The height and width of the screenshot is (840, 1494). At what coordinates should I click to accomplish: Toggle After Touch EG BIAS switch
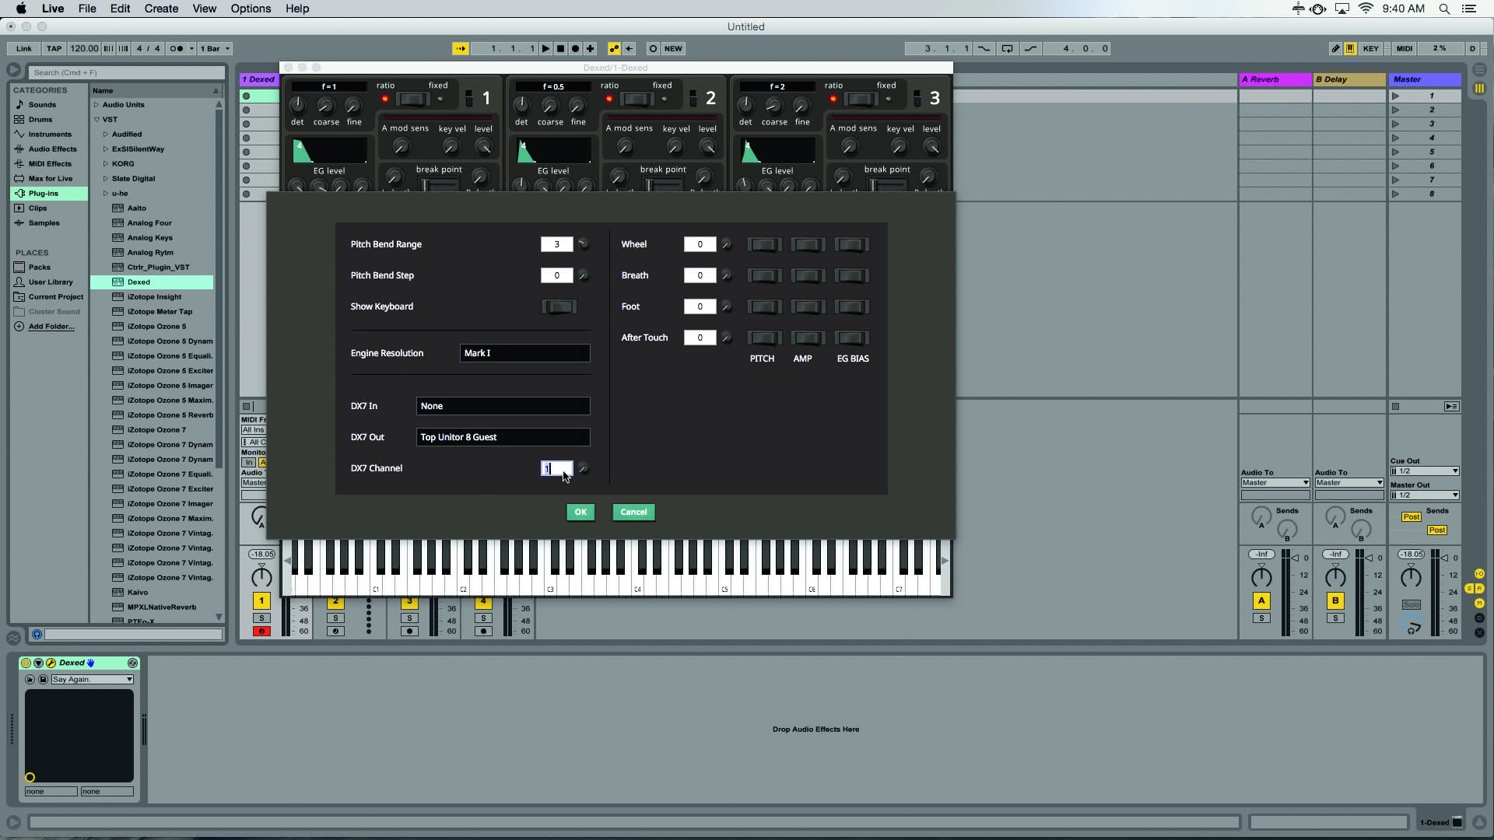pyautogui.click(x=851, y=338)
